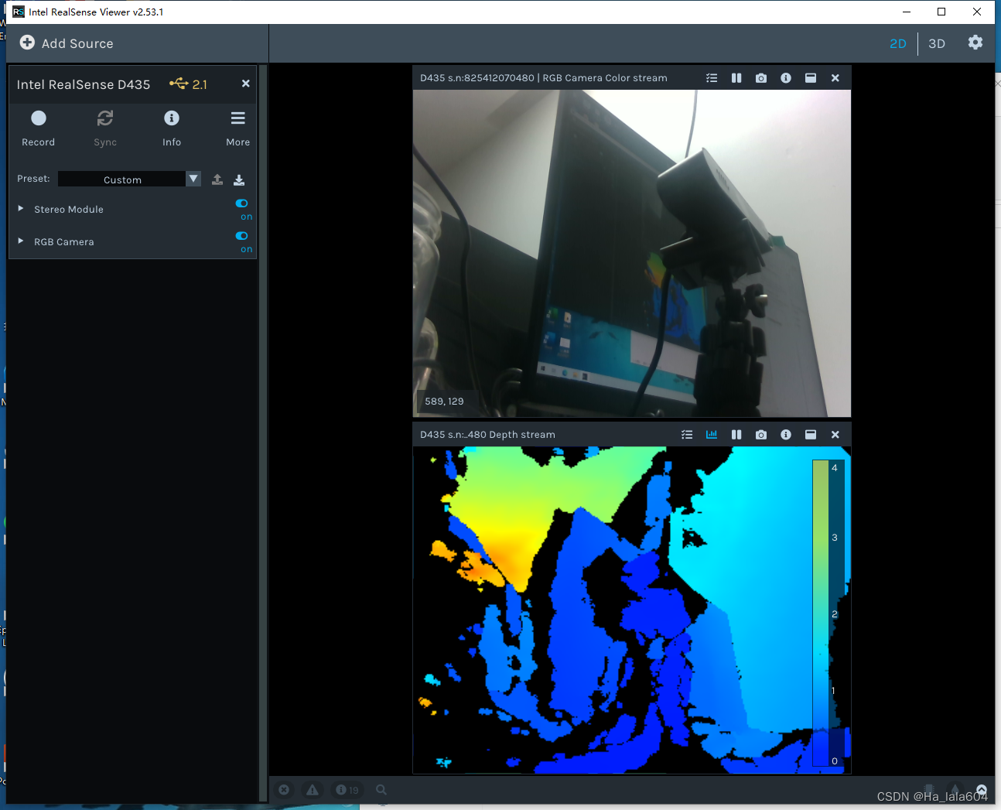
Task: Take a snapshot of the RGB Camera stream
Action: tap(760, 77)
